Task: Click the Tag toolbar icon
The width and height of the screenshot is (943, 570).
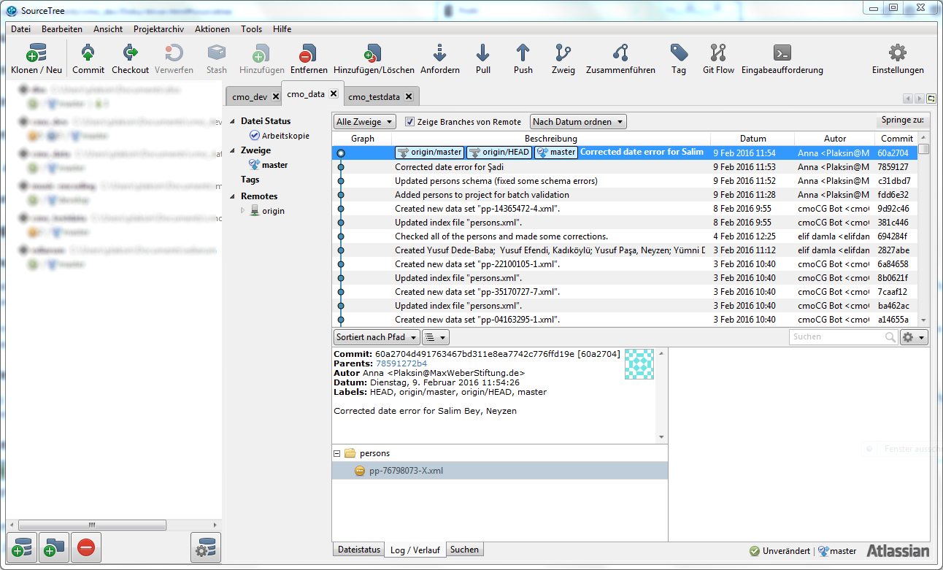Action: [679, 53]
